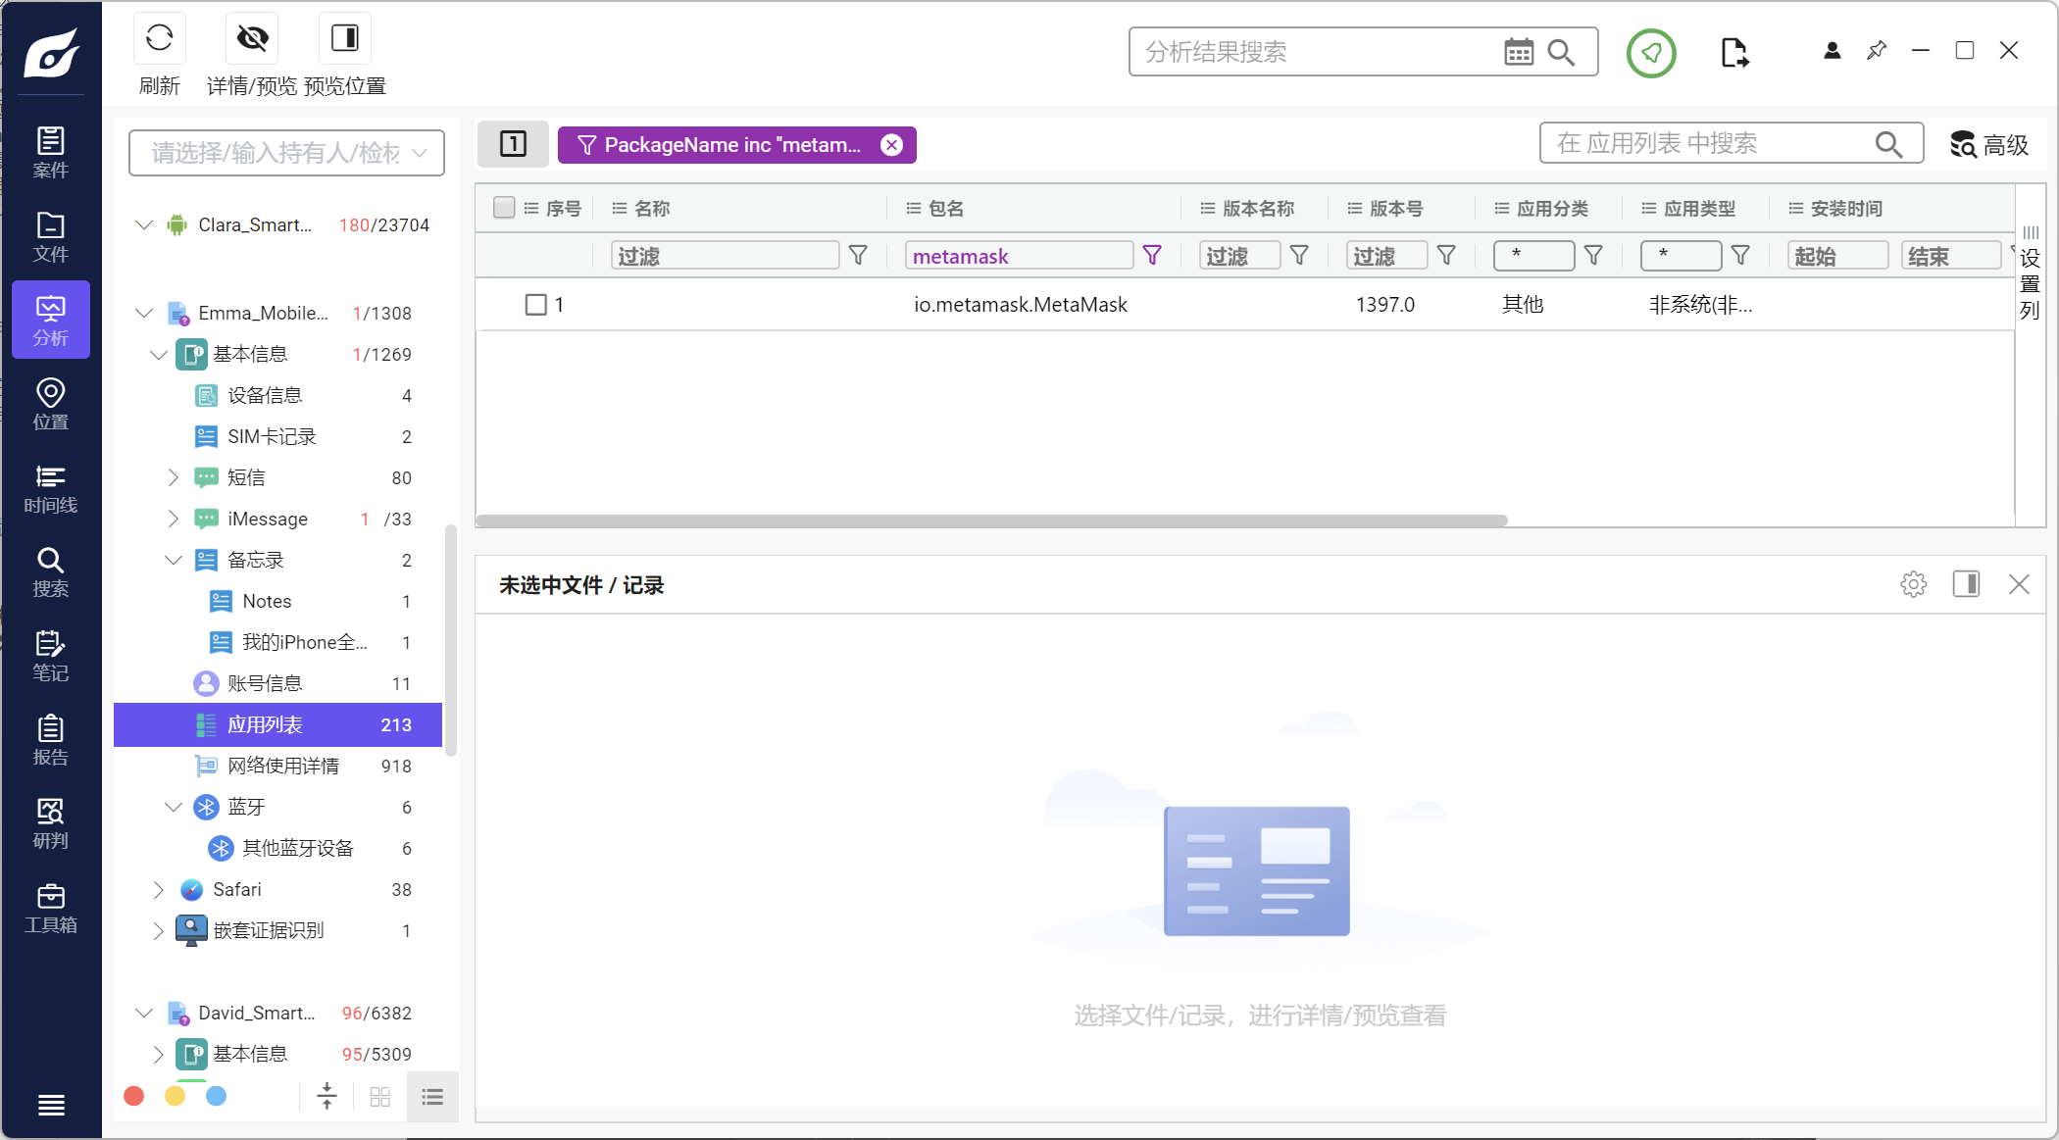The height and width of the screenshot is (1140, 2059).
Task: Switch to list view icon
Action: pyautogui.click(x=432, y=1097)
